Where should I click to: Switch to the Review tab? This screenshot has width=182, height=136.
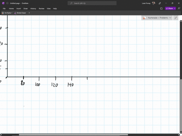coord(42,9)
